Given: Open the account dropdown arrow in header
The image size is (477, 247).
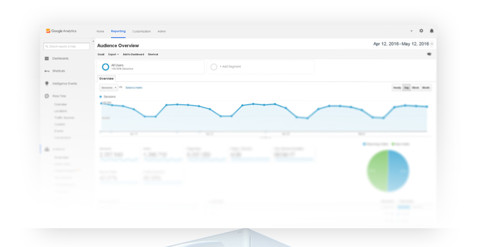Looking at the screenshot, I should coord(411,31).
